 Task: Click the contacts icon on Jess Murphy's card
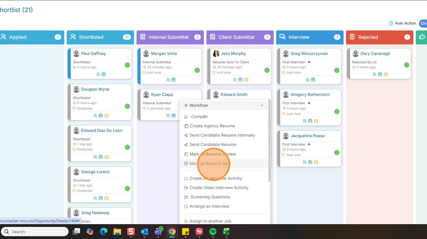coord(235,80)
